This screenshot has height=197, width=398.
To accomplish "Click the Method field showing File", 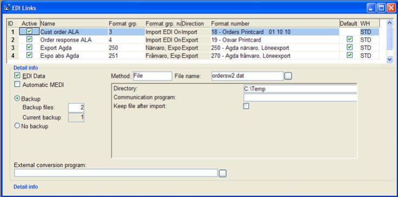I will coord(152,76).
